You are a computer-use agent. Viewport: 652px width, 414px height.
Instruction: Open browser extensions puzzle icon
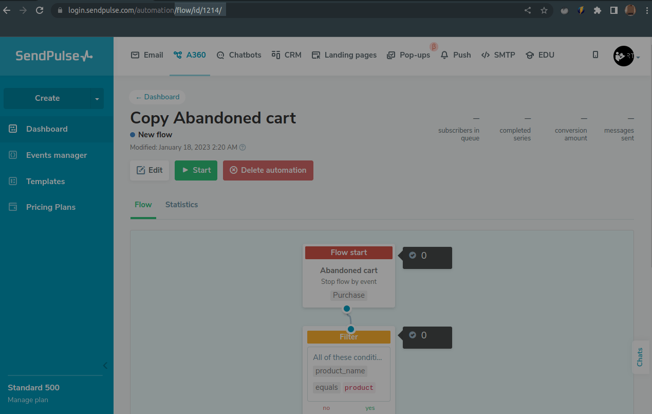point(597,10)
